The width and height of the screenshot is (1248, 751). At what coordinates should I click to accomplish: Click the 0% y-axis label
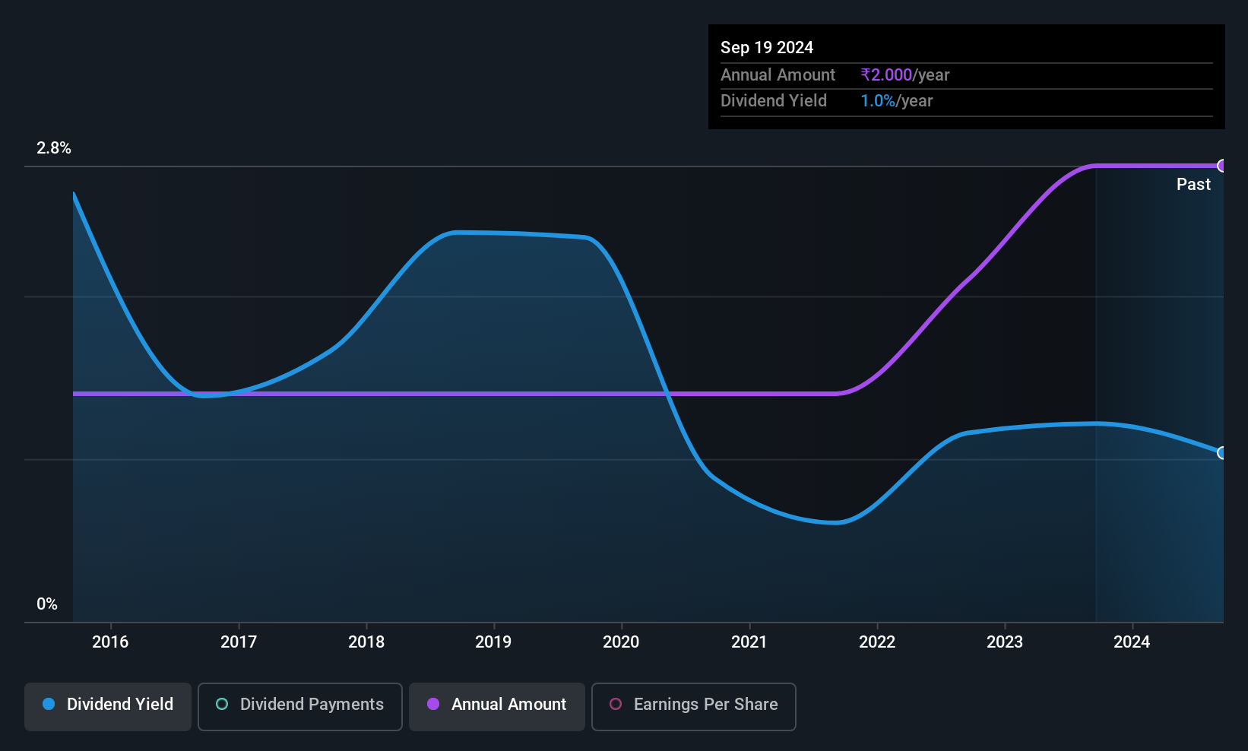tap(47, 604)
